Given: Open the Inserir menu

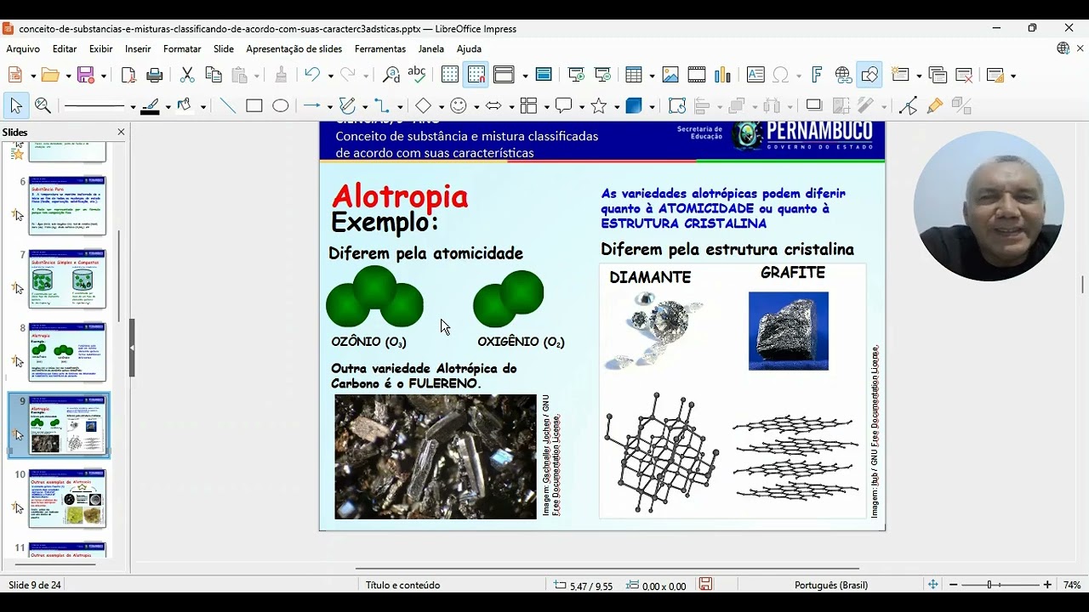Looking at the screenshot, I should pyautogui.click(x=138, y=49).
